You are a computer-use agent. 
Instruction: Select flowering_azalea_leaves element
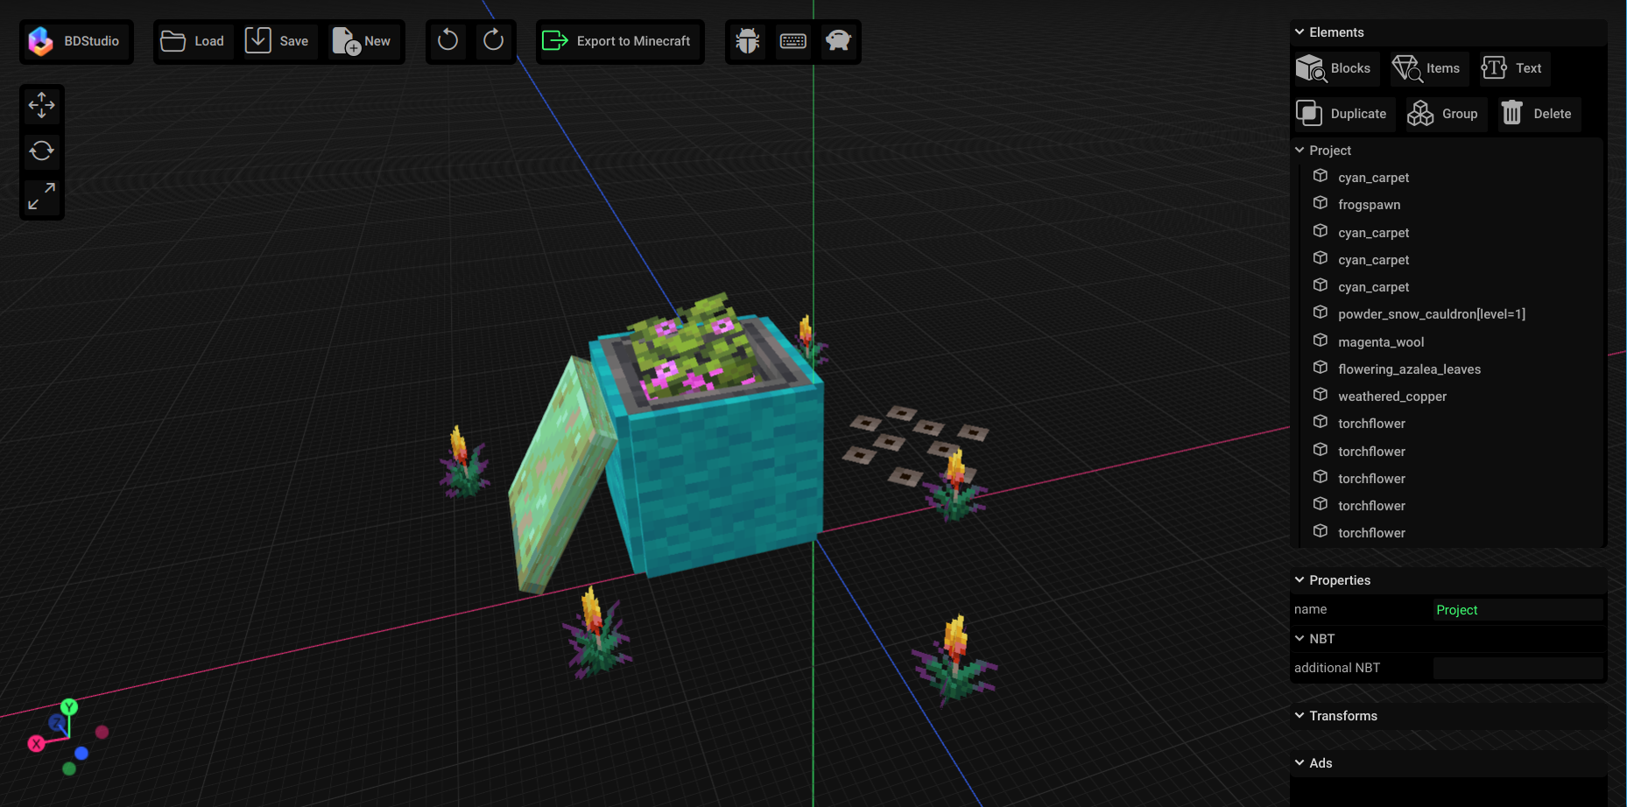1409,369
